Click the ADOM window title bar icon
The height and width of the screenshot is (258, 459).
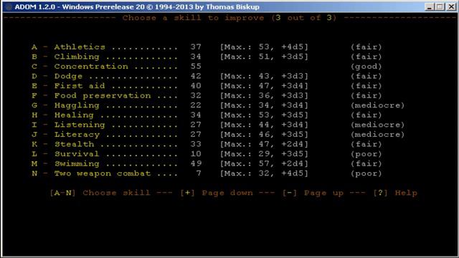coord(9,6)
